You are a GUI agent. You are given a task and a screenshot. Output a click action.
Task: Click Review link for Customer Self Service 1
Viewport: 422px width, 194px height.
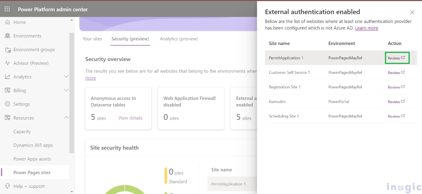point(394,73)
